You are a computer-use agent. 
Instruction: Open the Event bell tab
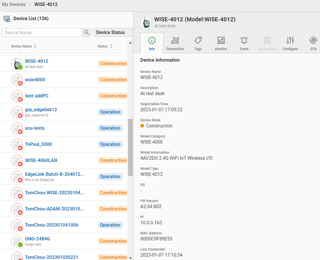point(244,43)
